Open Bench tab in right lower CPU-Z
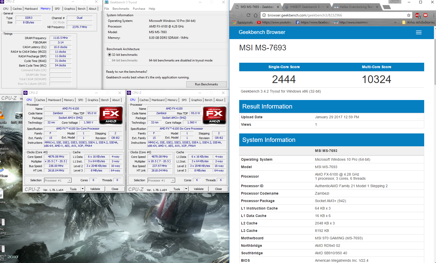Viewport: 436px width, 263px height. [208, 100]
